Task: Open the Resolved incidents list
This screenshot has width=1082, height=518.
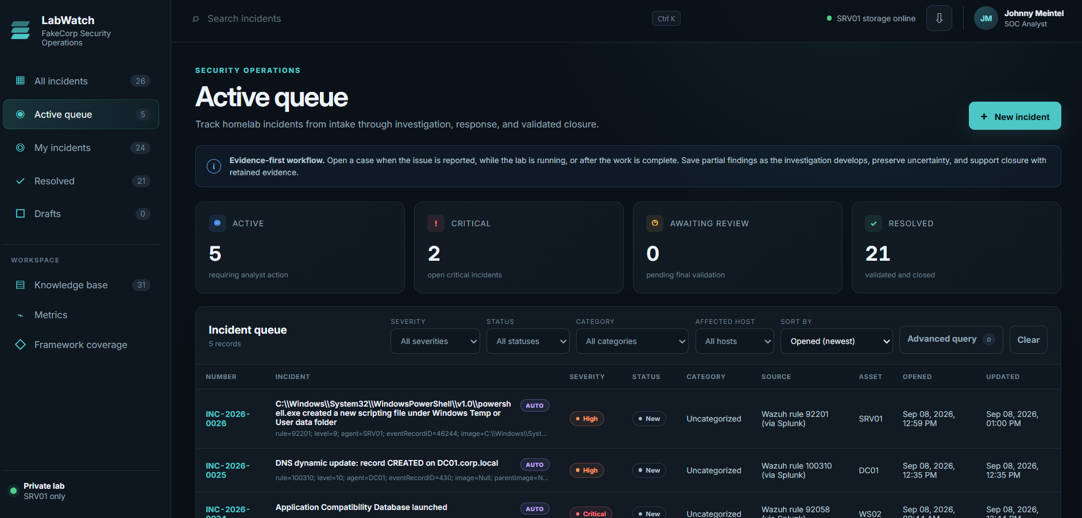Action: [x=81, y=181]
